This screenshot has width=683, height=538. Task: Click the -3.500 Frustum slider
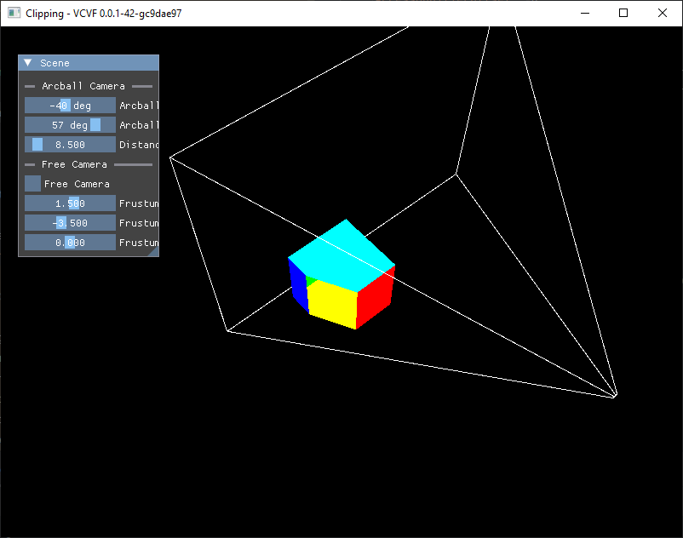(x=70, y=223)
